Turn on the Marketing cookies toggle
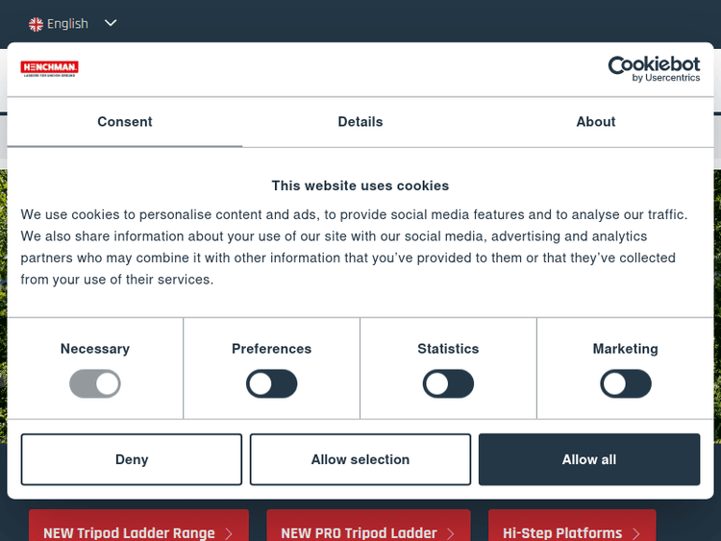The height and width of the screenshot is (541, 721). click(x=625, y=384)
